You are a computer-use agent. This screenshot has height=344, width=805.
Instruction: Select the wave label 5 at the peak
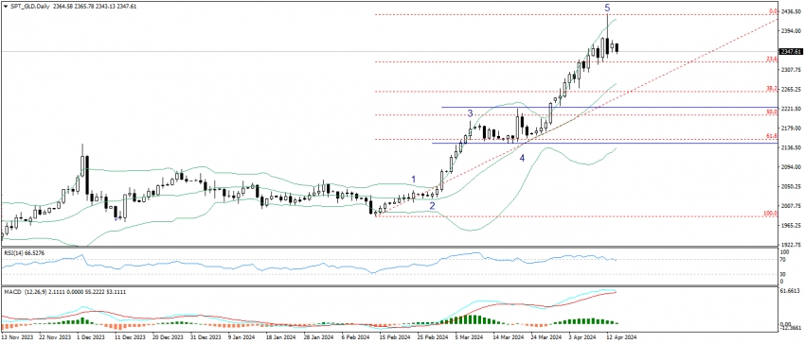tap(607, 8)
